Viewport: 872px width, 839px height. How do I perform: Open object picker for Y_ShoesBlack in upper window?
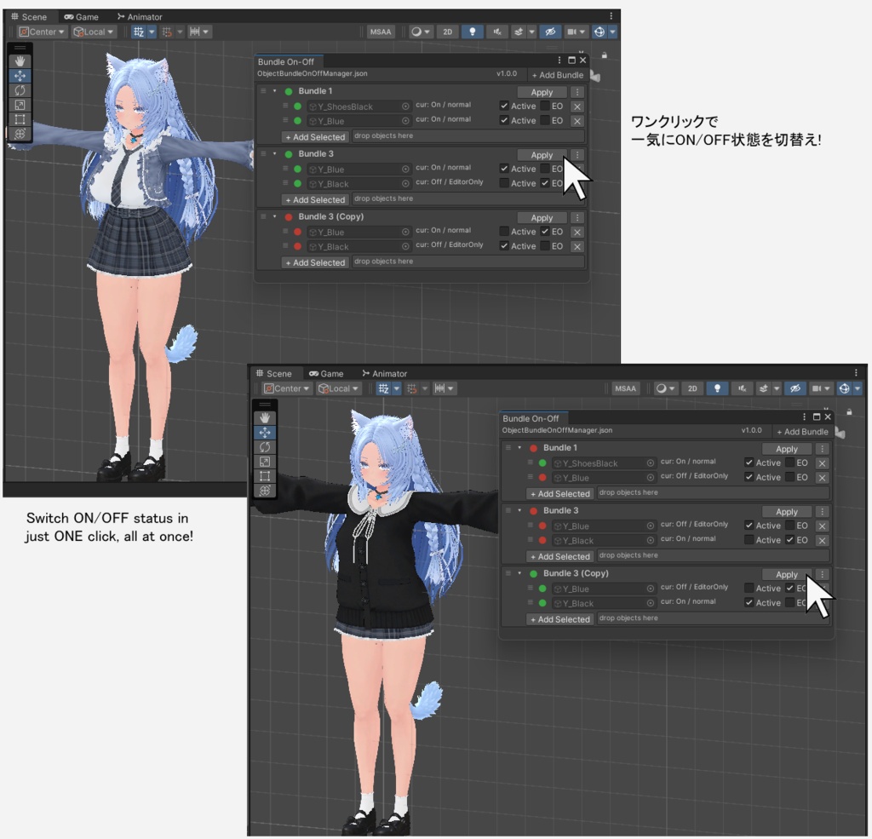[405, 106]
